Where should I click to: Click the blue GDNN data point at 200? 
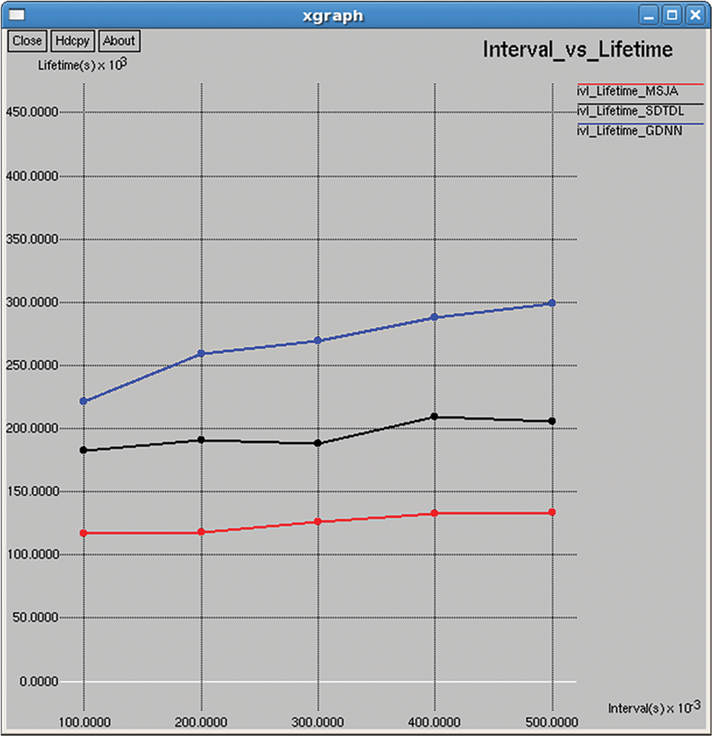click(201, 353)
